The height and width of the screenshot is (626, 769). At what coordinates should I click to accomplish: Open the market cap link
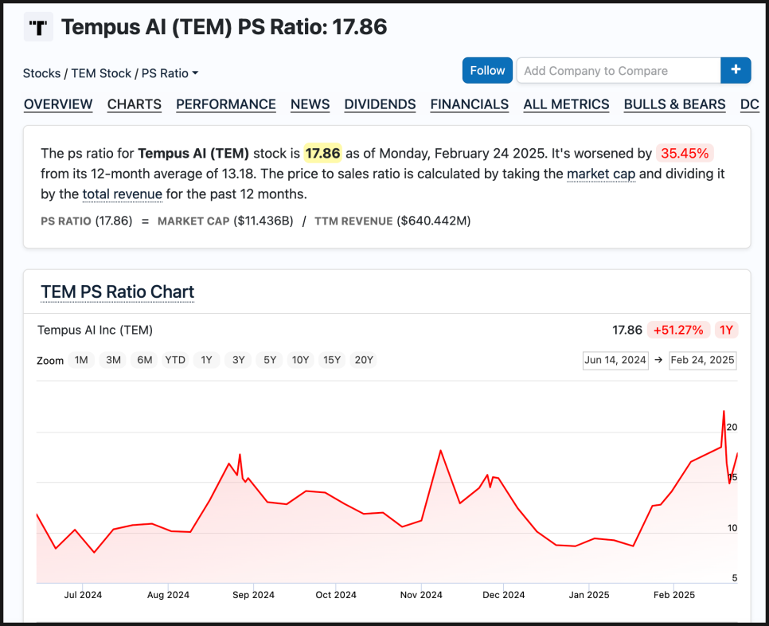coord(601,174)
